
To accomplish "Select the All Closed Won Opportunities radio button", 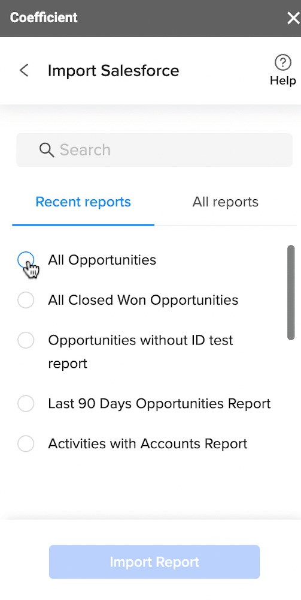I will pyautogui.click(x=26, y=301).
